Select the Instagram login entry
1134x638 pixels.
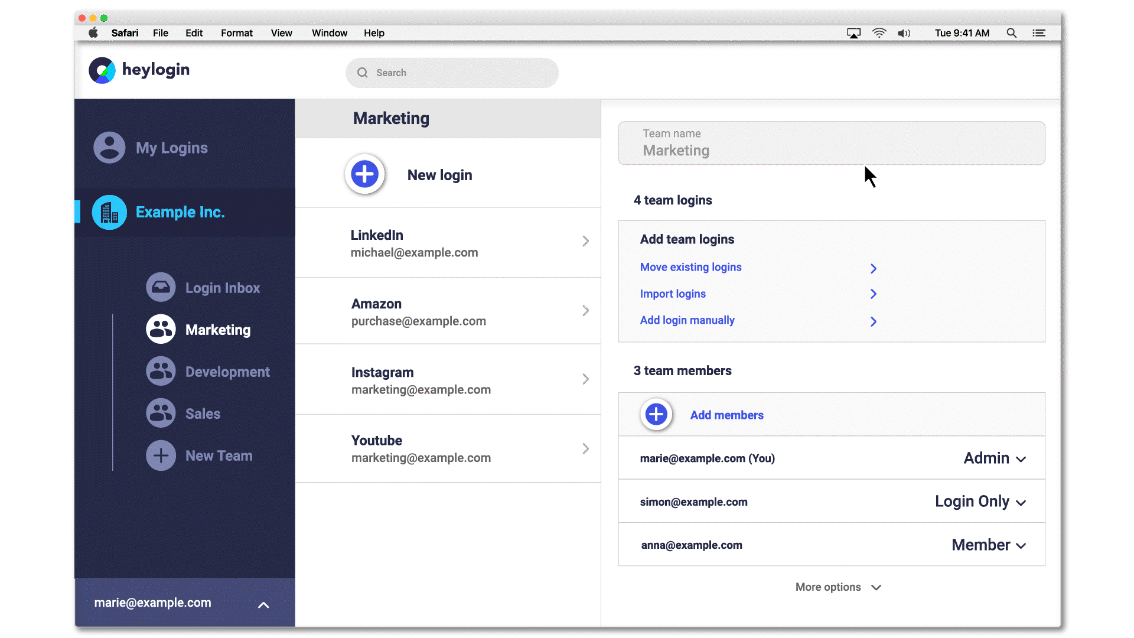tap(448, 380)
